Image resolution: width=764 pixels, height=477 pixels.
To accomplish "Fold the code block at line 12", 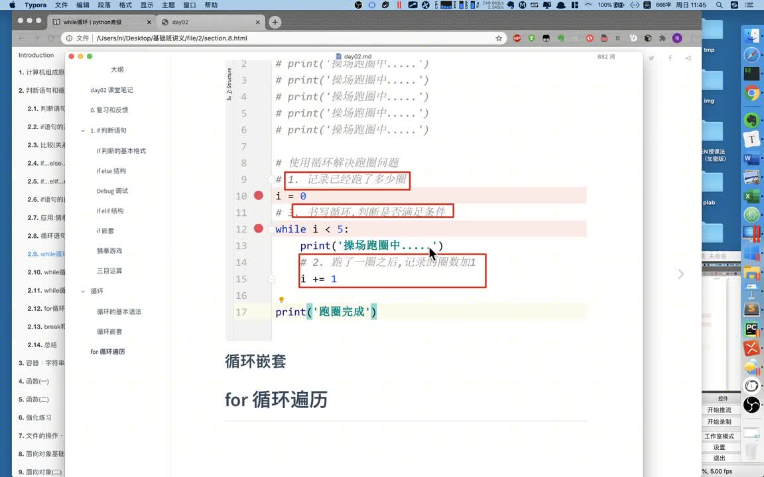I will [271, 229].
